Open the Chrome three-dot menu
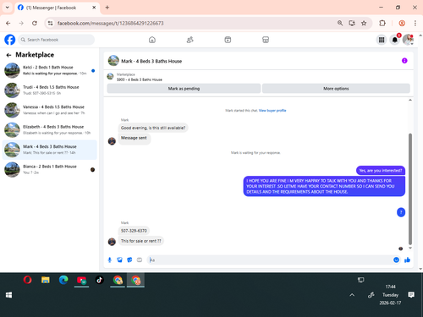The width and height of the screenshot is (423, 317). click(x=415, y=23)
